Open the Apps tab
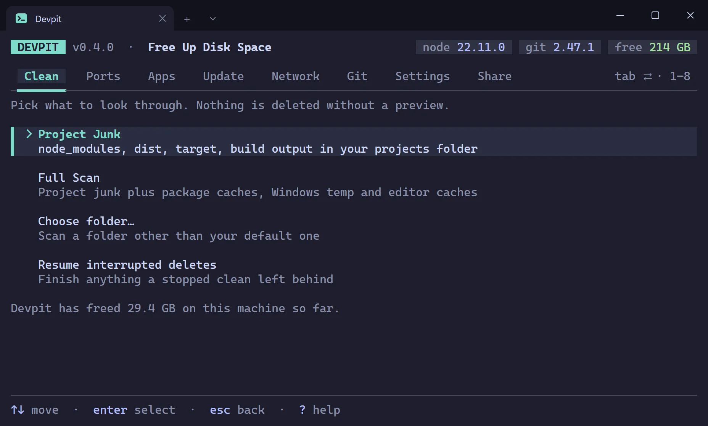Image resolution: width=708 pixels, height=426 pixels. point(162,76)
